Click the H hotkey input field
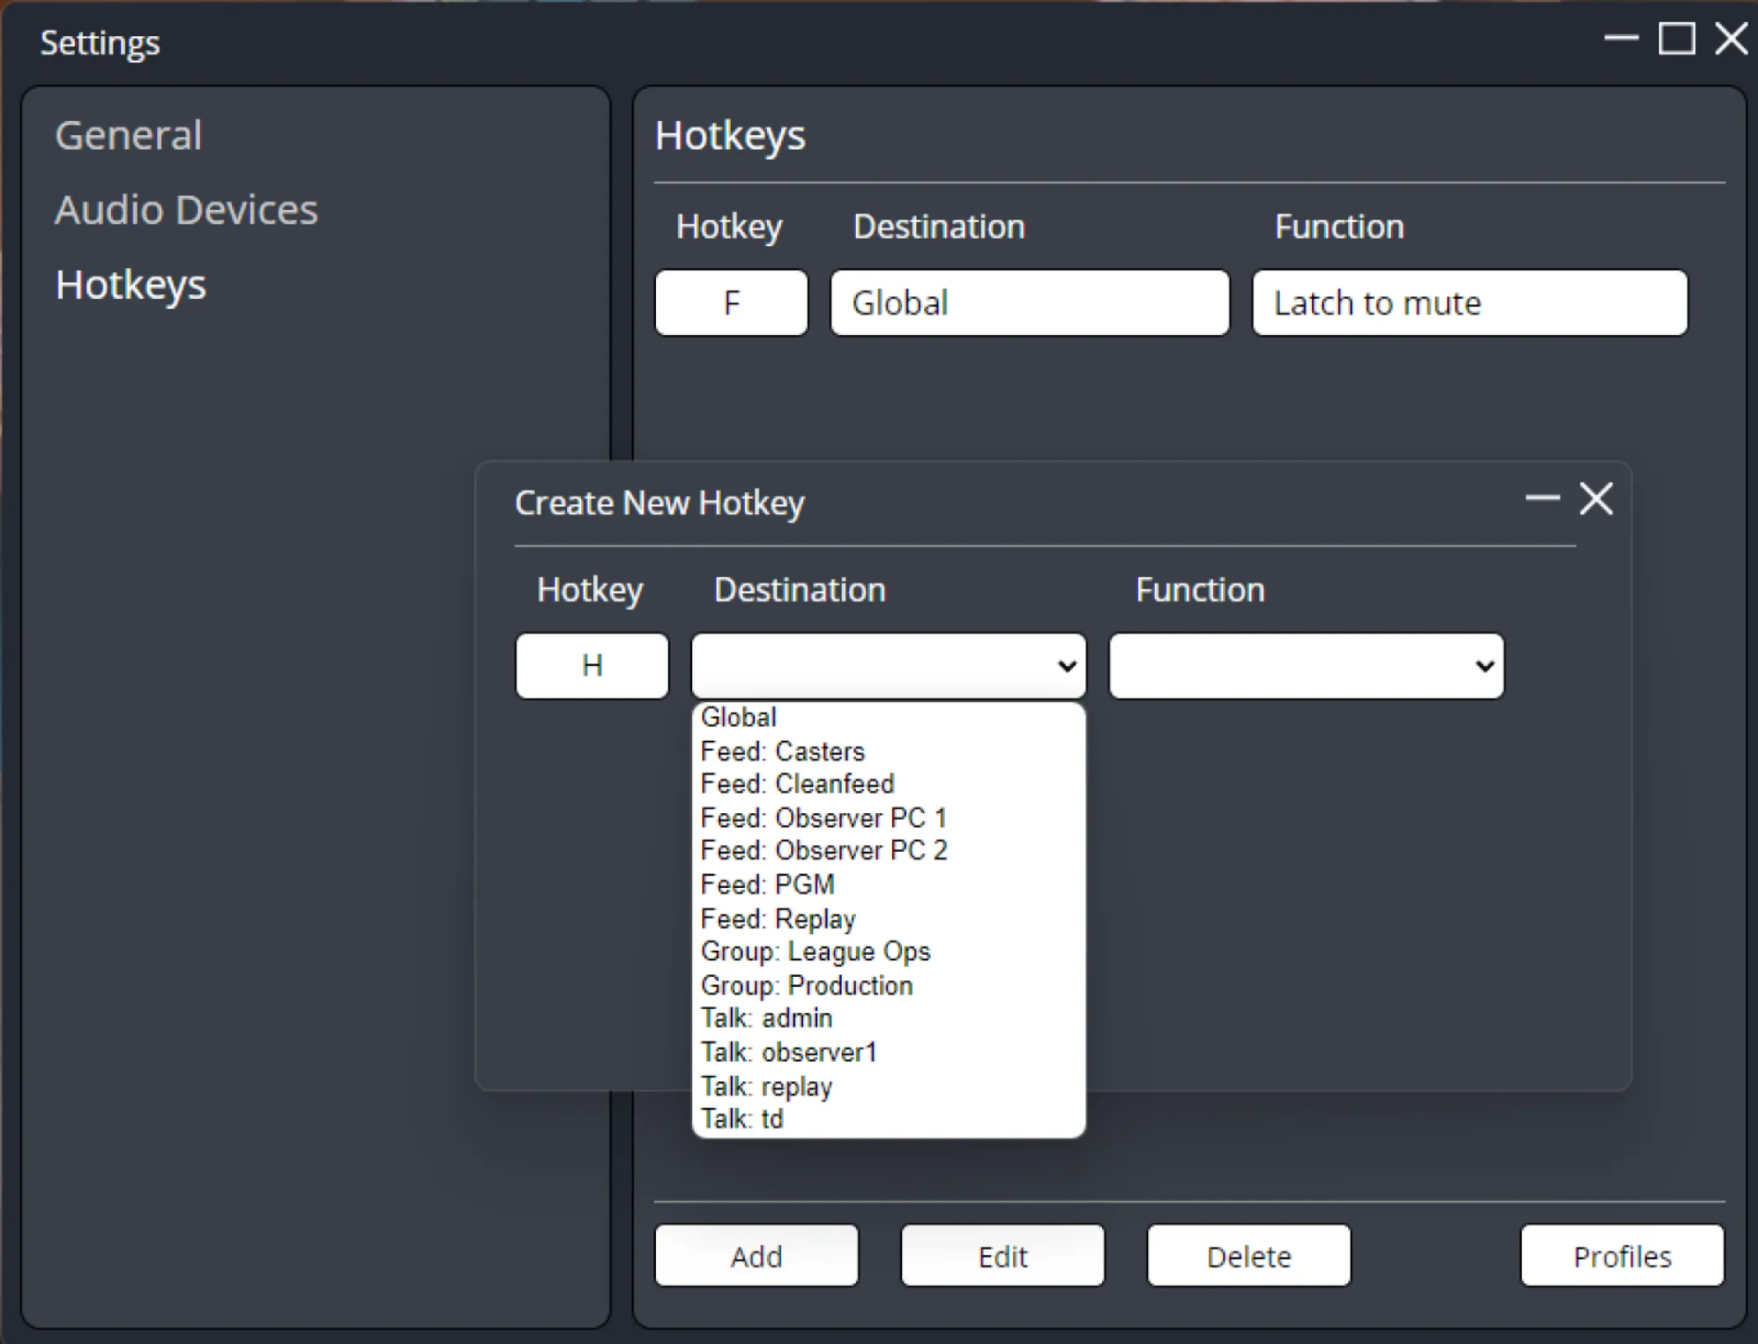Image resolution: width=1758 pixels, height=1344 pixels. click(x=592, y=666)
